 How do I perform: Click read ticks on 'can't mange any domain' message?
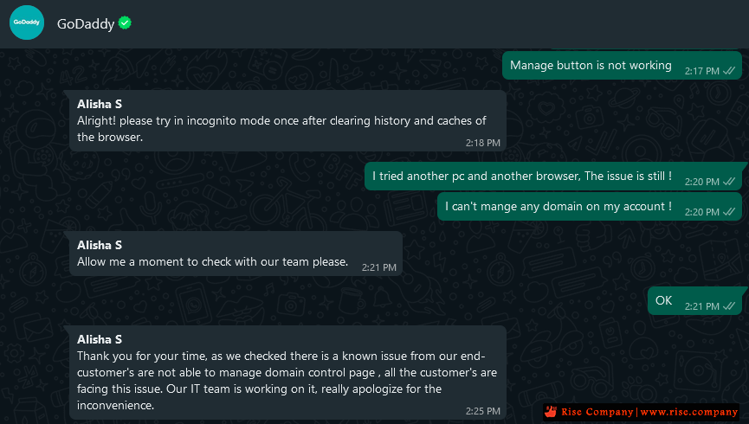[729, 211]
